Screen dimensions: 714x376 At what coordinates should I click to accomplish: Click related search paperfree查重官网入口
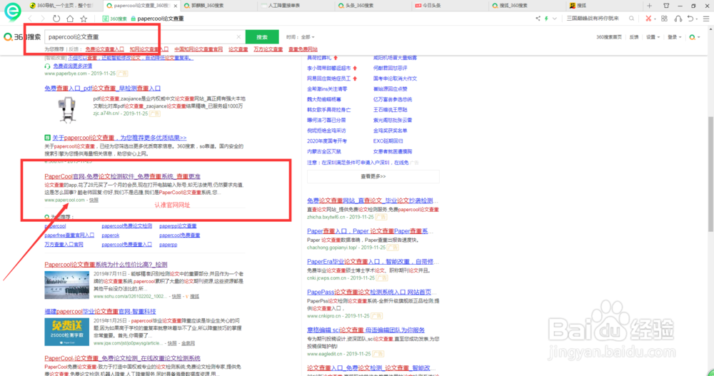pyautogui.click(x=69, y=235)
